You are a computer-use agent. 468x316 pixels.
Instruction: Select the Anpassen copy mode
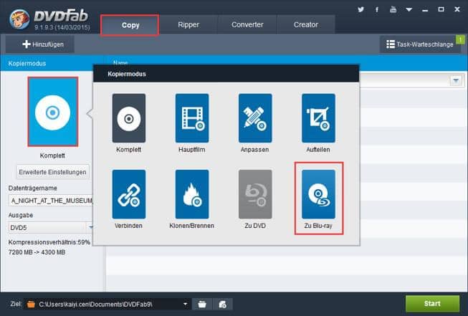click(255, 118)
